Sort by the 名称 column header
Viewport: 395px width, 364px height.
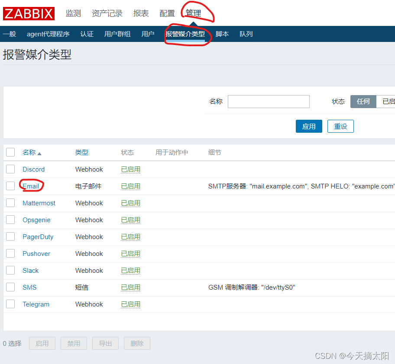point(29,152)
